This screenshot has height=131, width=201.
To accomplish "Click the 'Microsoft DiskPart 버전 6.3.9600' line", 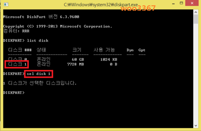I will click(x=41, y=17).
